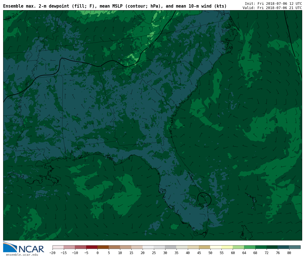
Task: Click the 1028 isobar label near right edge
Action: 298,62
